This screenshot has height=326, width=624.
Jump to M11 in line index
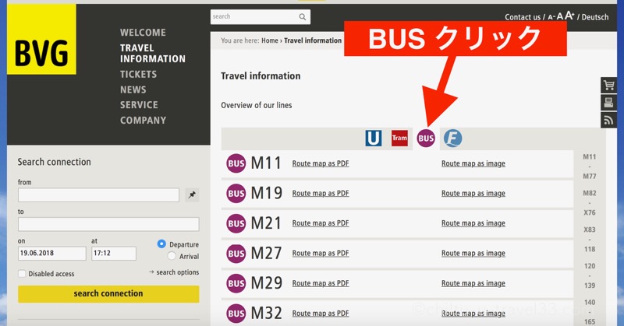(x=590, y=157)
